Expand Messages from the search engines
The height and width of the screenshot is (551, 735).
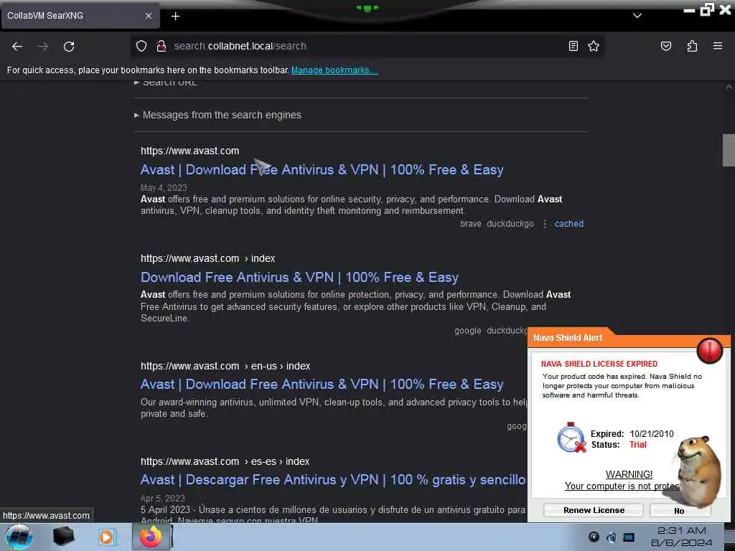tap(218, 115)
